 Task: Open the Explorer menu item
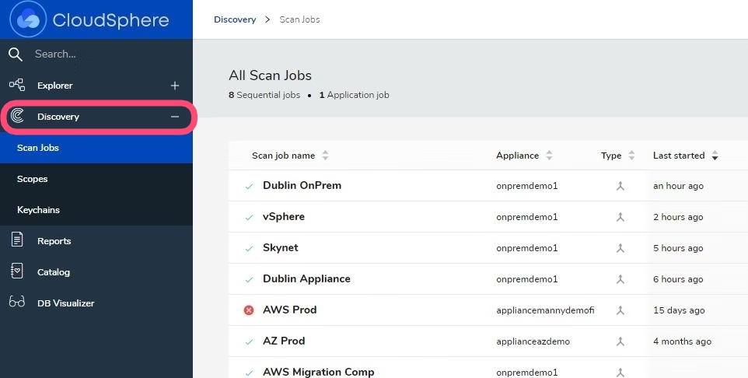pyautogui.click(x=96, y=86)
